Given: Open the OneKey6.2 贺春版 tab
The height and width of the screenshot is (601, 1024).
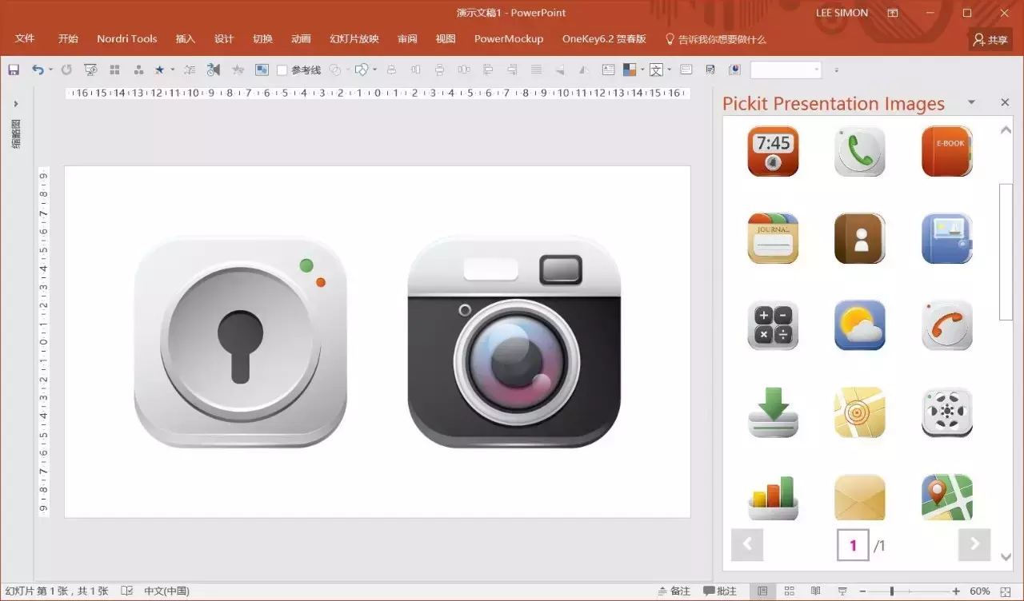Looking at the screenshot, I should coord(604,39).
